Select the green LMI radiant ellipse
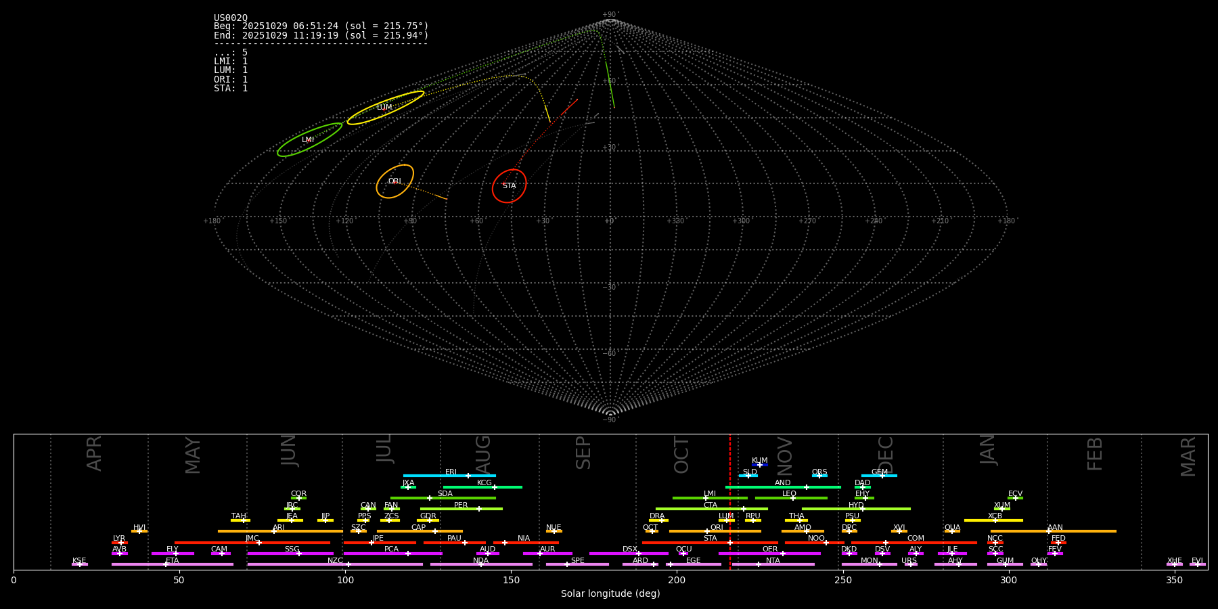Image resolution: width=1218 pixels, height=609 pixels. (x=309, y=140)
